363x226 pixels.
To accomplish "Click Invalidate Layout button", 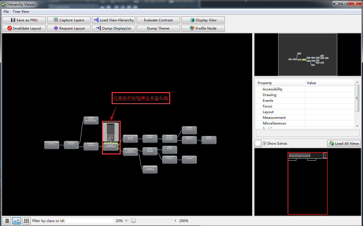I will click(24, 28).
